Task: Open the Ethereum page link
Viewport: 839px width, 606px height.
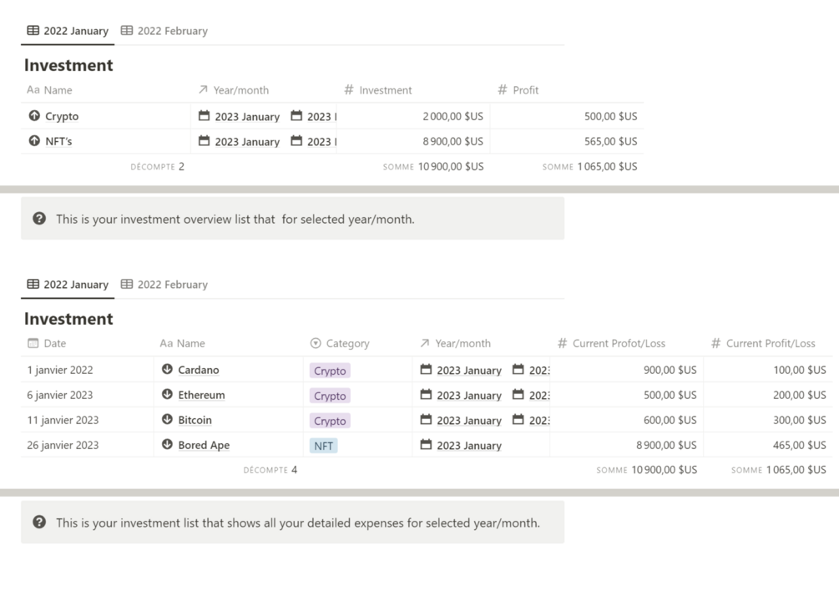Action: coord(204,395)
